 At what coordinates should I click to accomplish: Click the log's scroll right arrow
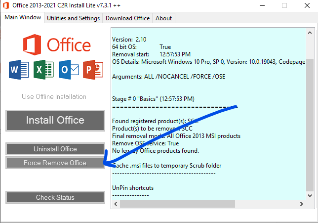pos(302,204)
